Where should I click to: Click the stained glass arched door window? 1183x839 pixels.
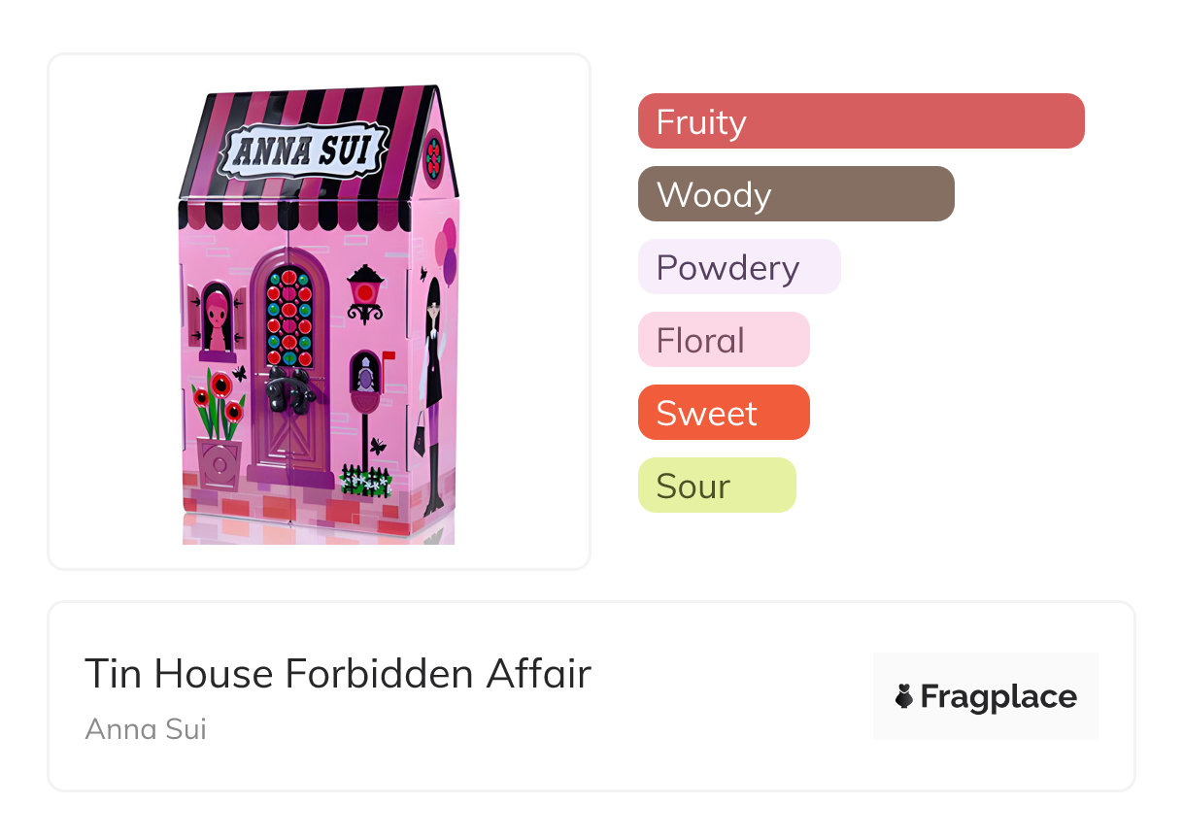click(288, 314)
